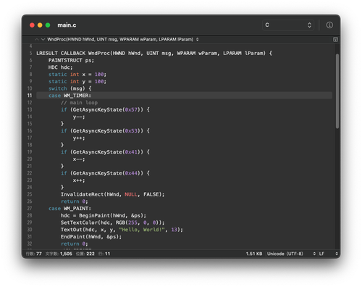Jump to previous outline item arrow
362x287 pixels.
coord(37,39)
